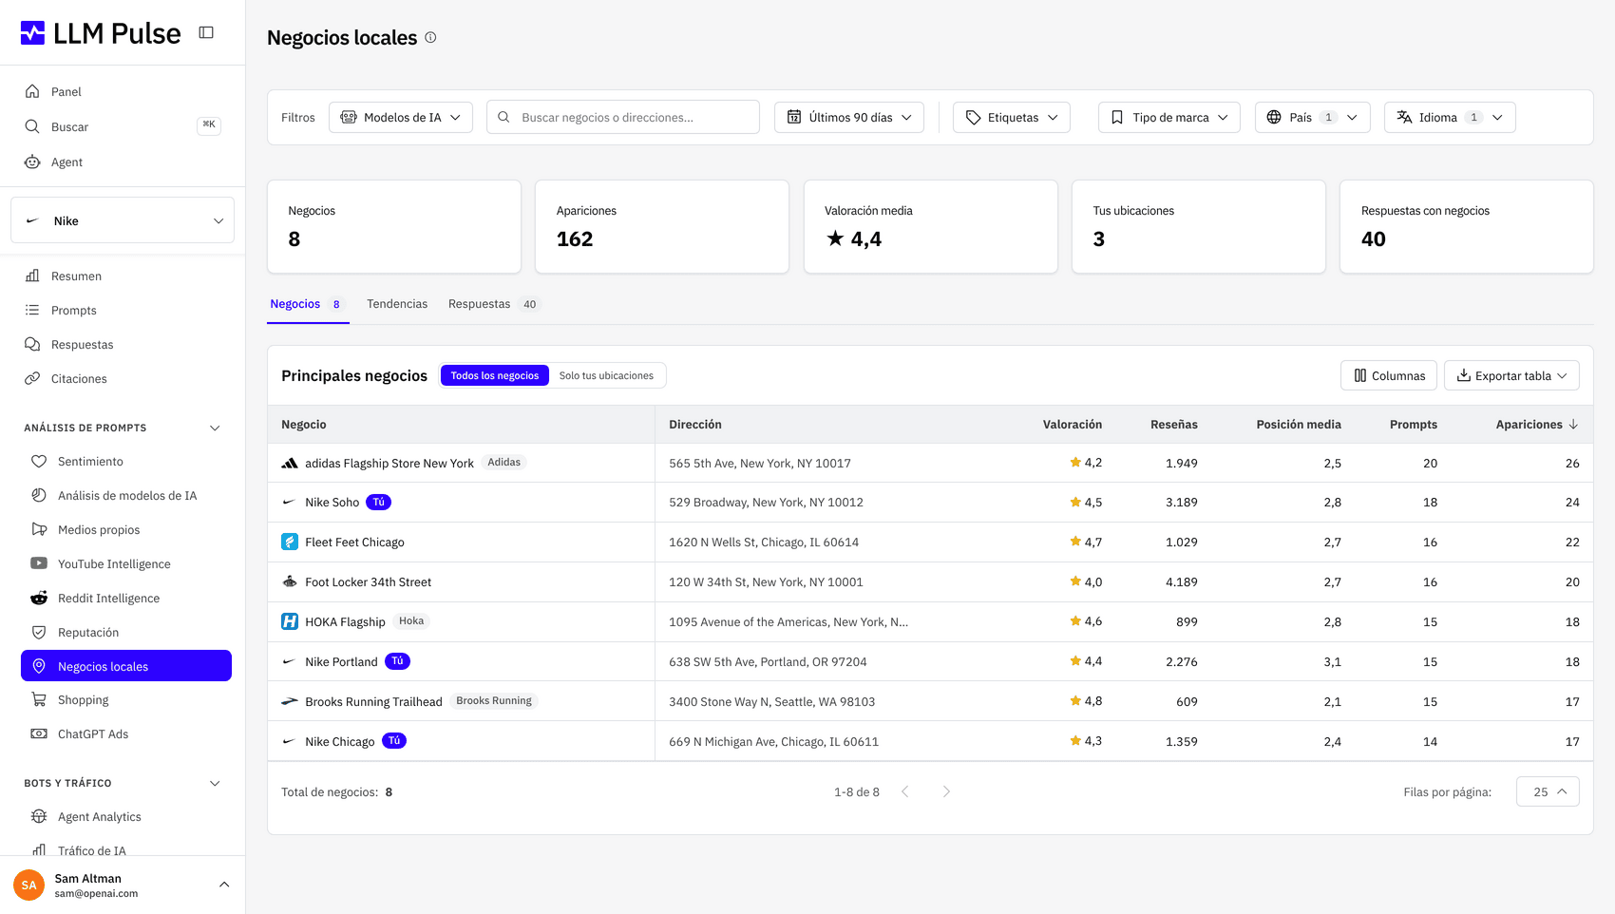
Task: Switch to Respuestas tab with 40
Action: (x=493, y=304)
